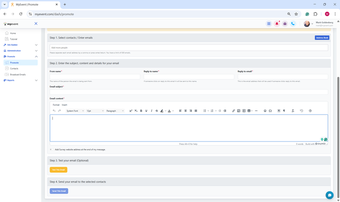Open the System Font dropdown

click(75, 111)
